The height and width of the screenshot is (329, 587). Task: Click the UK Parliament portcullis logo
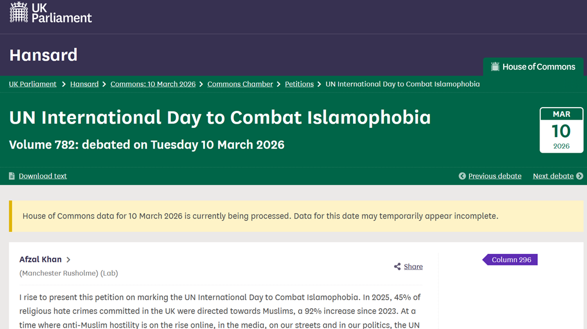coord(19,12)
